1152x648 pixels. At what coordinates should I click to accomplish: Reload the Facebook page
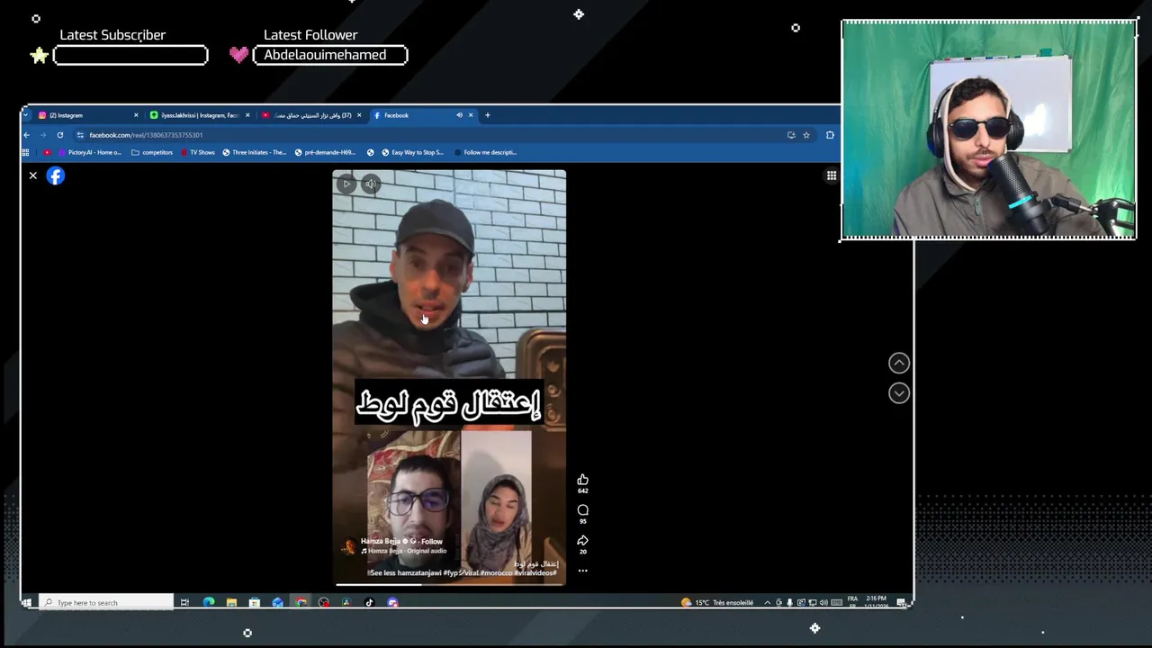pyautogui.click(x=59, y=135)
